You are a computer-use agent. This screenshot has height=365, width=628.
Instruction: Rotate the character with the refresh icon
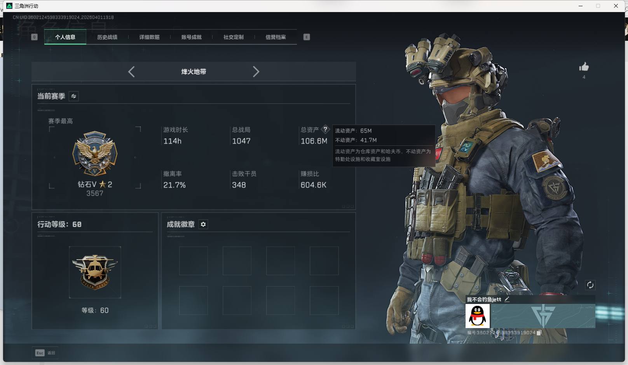click(x=590, y=285)
